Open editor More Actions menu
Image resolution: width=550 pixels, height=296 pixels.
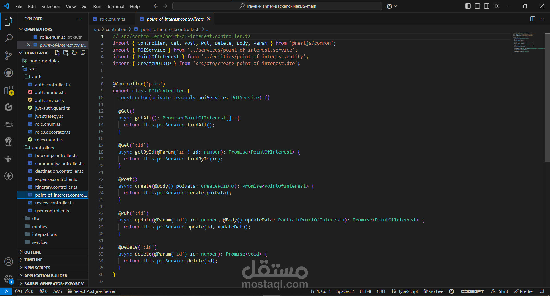click(542, 19)
